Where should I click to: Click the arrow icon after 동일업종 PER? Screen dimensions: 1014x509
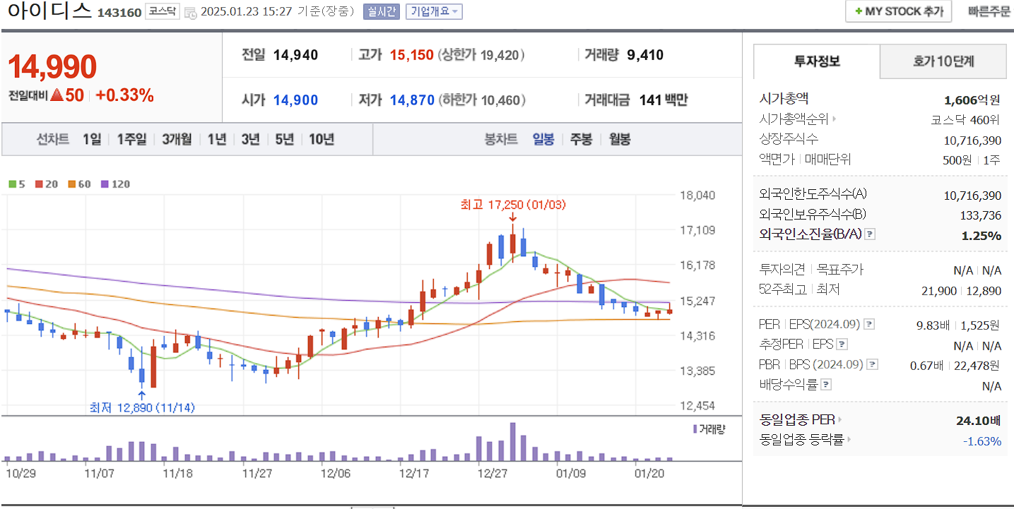coord(840,419)
